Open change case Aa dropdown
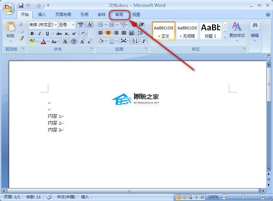The height and width of the screenshot is (201, 273). pyautogui.click(x=55, y=41)
